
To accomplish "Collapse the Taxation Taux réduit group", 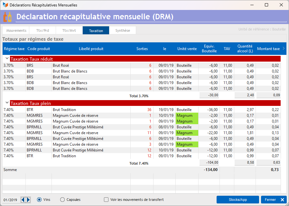I will (x=7, y=58).
